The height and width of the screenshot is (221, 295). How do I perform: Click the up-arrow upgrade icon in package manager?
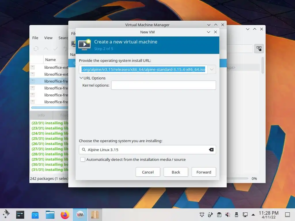46,49
